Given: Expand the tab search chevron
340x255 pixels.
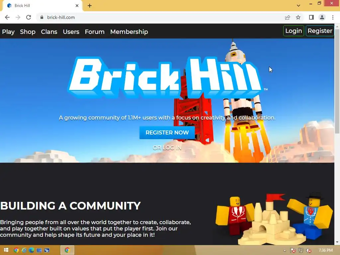Looking at the screenshot, I should (298, 6).
